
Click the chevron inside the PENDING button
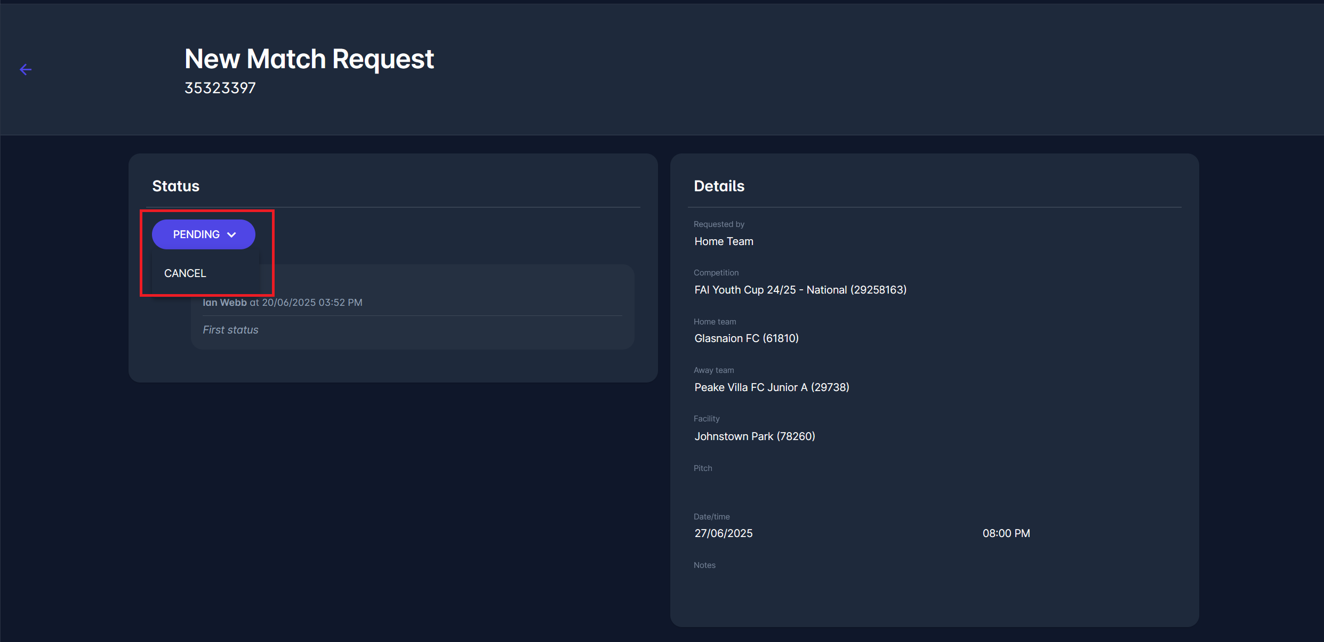point(231,235)
